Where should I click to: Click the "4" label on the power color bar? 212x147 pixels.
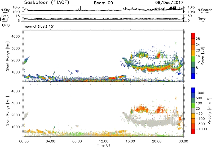tap(197, 73)
